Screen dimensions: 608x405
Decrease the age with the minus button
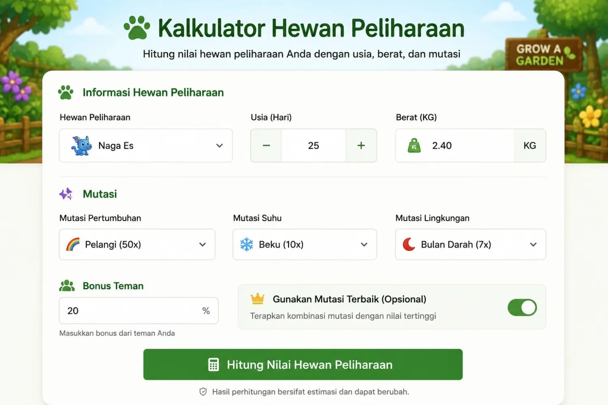click(x=266, y=146)
